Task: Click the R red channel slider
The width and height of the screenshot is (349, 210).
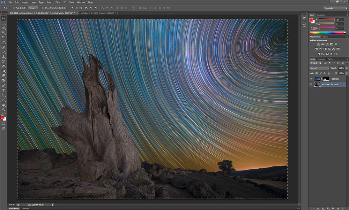Action: click(x=327, y=20)
